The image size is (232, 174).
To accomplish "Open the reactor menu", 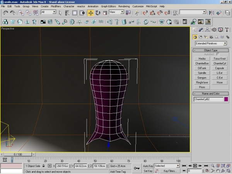I will coord(81,6).
